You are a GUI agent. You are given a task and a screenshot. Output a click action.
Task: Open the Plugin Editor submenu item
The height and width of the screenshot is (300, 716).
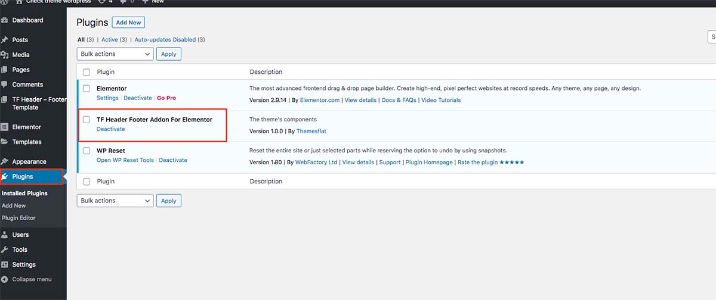[x=18, y=218]
